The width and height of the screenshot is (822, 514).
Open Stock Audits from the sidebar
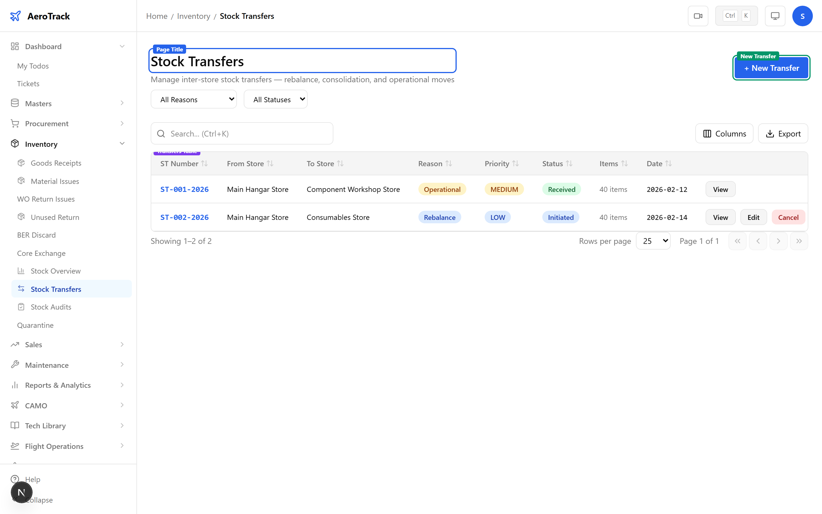point(51,307)
